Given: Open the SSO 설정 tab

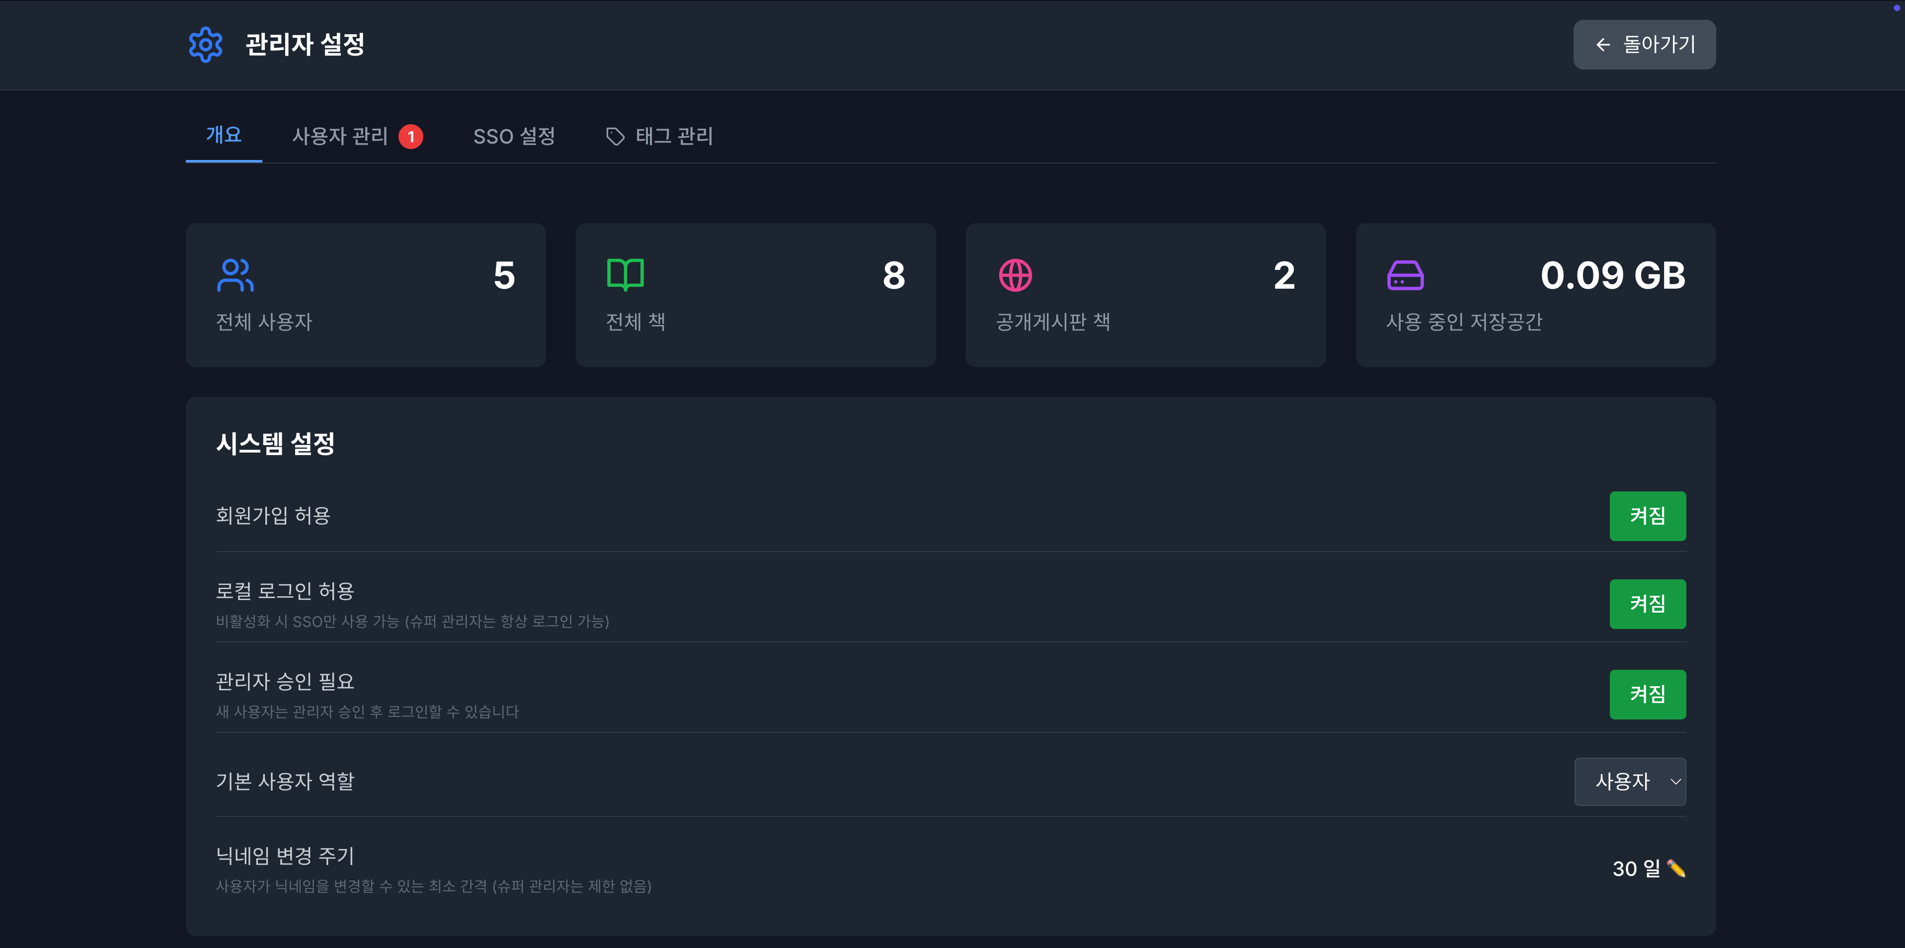Looking at the screenshot, I should pyautogui.click(x=515, y=136).
